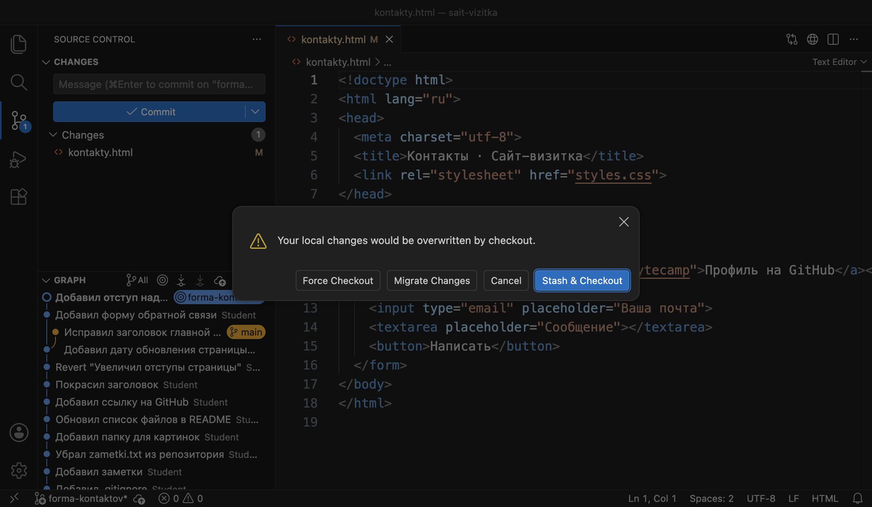Open the Search view icon

19,82
